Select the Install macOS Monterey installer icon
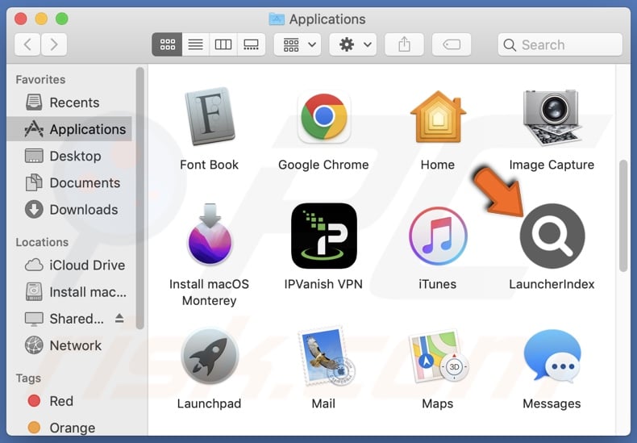 pos(210,235)
